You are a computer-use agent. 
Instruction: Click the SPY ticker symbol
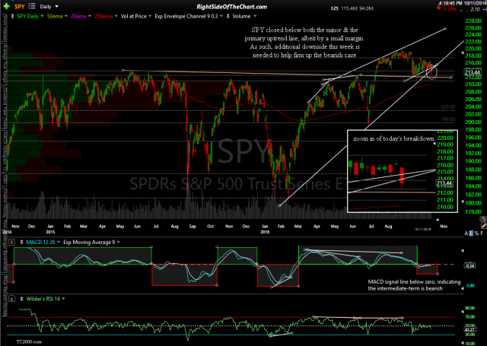coord(20,7)
